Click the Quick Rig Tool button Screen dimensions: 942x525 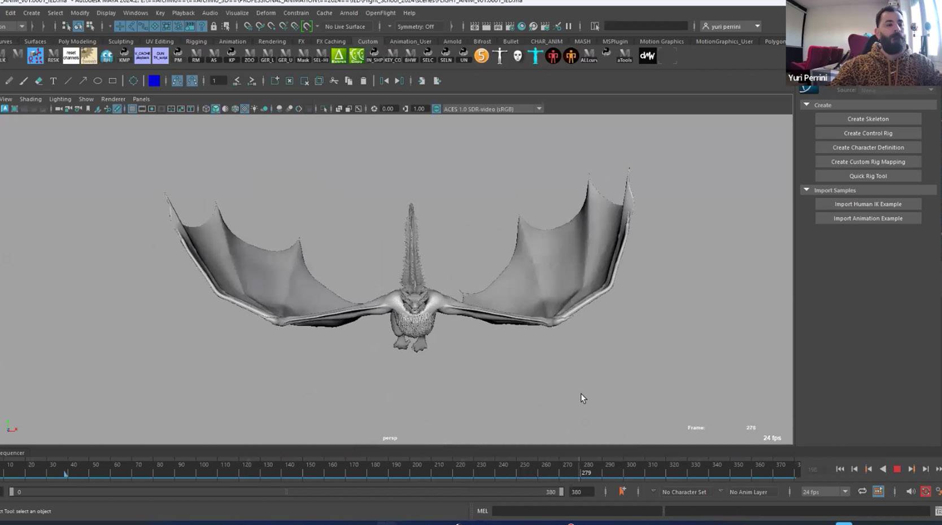[x=867, y=176]
